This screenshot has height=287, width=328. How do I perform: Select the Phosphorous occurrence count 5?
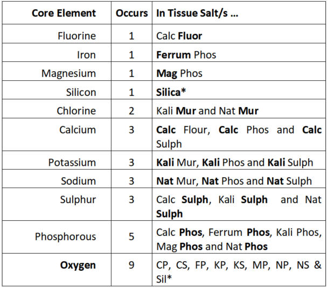[x=131, y=236]
